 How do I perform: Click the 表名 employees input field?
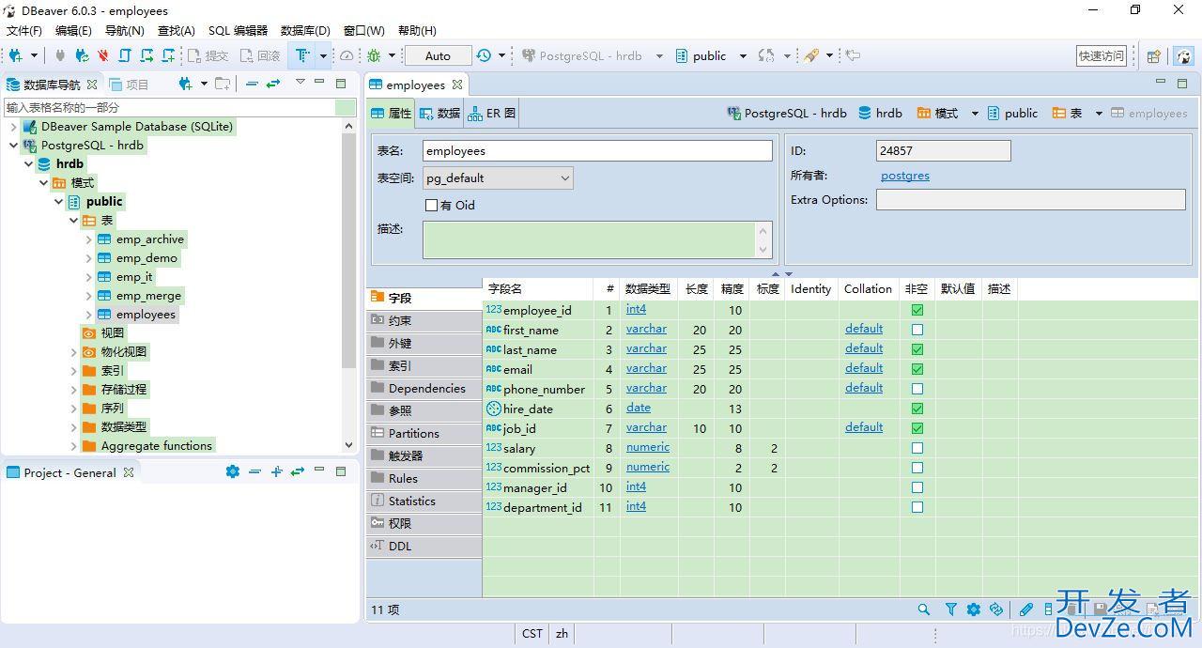pos(597,150)
